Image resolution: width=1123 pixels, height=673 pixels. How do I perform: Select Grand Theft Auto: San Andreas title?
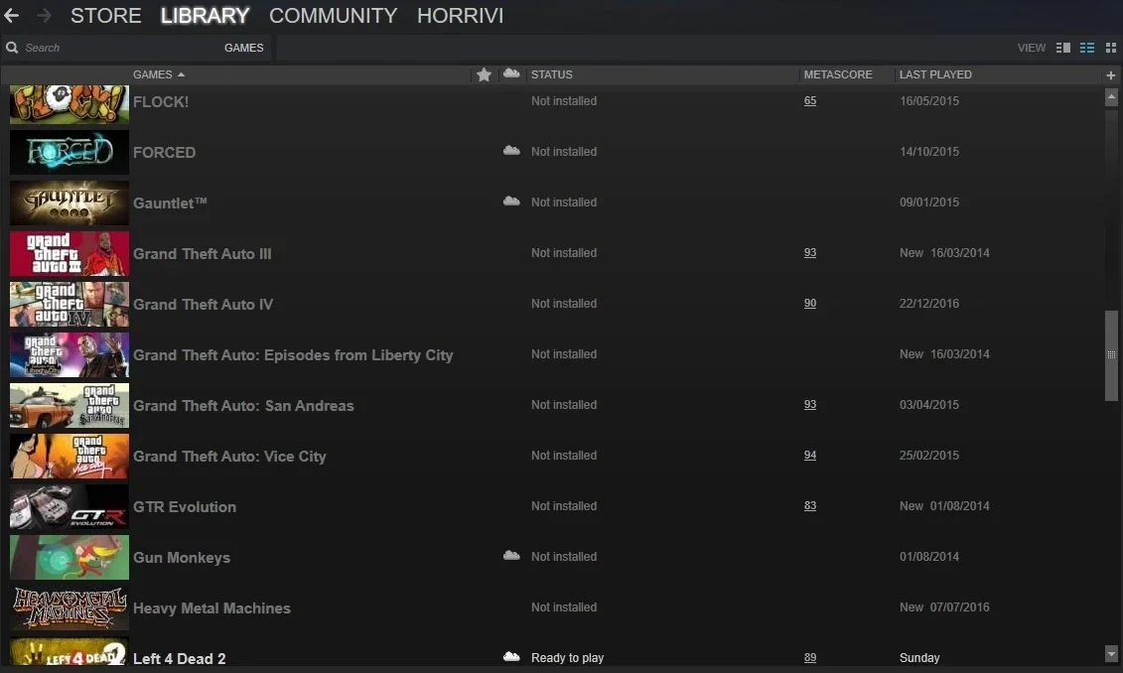pyautogui.click(x=243, y=406)
